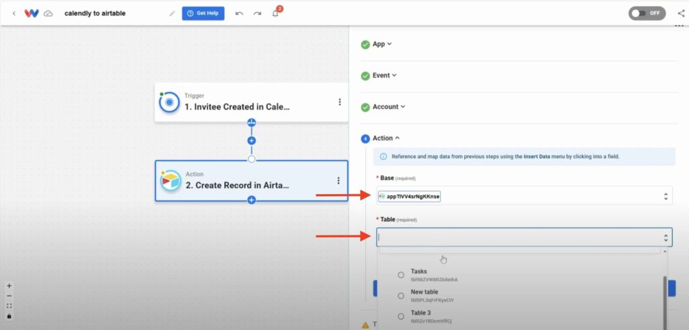689x330 pixels.
Task: Click the appTlVV4srNgKKnse base chip
Action: click(x=409, y=197)
